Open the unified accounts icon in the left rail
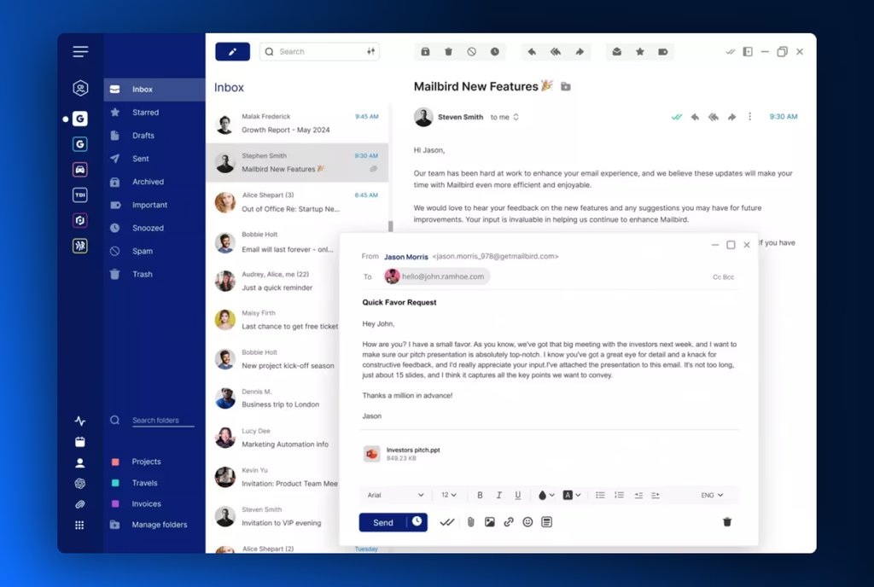The image size is (874, 587). (80, 88)
